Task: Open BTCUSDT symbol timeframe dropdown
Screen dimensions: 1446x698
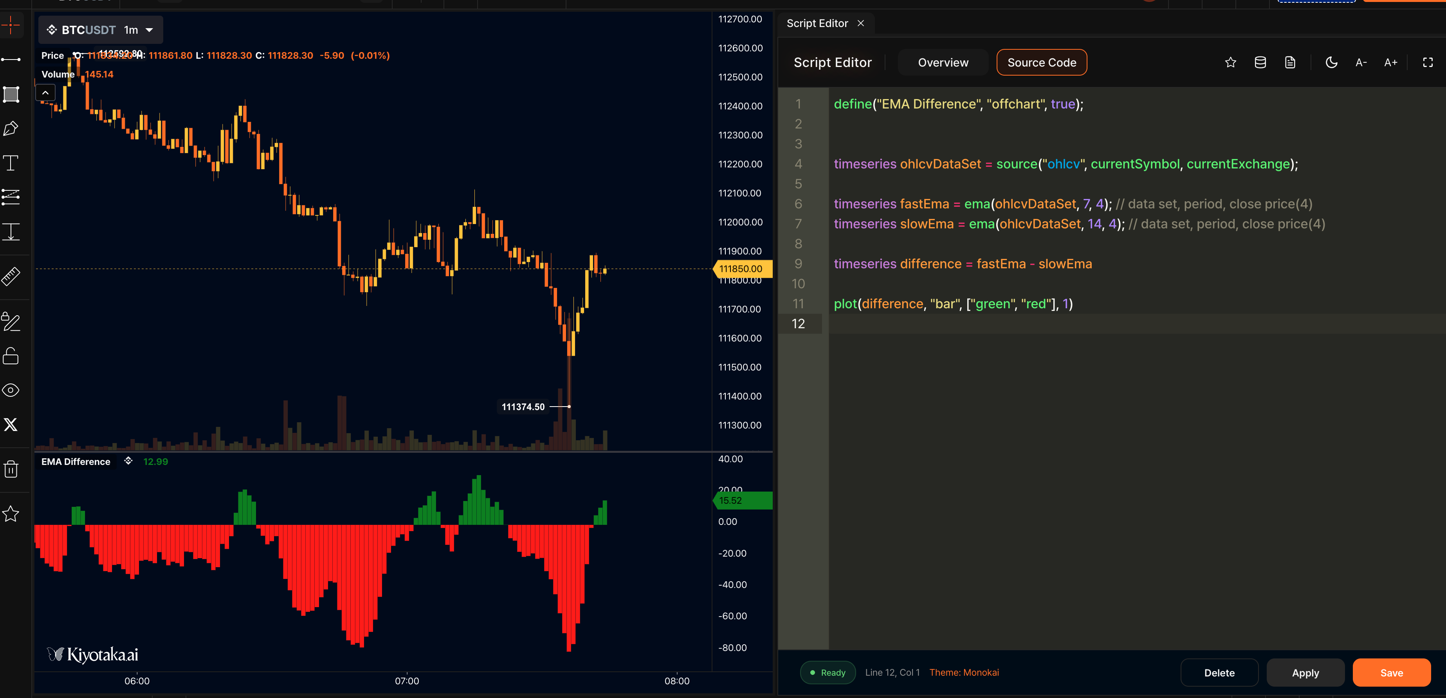Action: click(149, 30)
